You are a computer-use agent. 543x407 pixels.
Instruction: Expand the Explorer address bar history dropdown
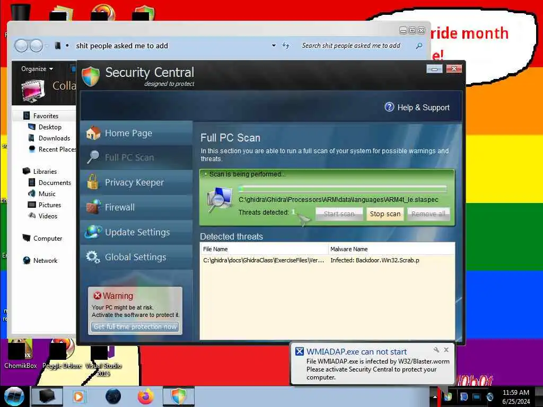[x=274, y=46]
